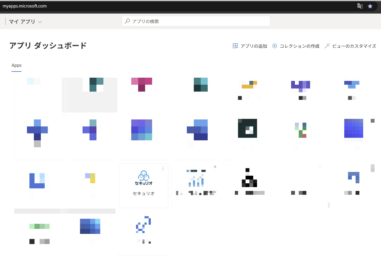This screenshot has width=381, height=258.
Task: Click the bookmark star icon
Action: tap(370, 6)
